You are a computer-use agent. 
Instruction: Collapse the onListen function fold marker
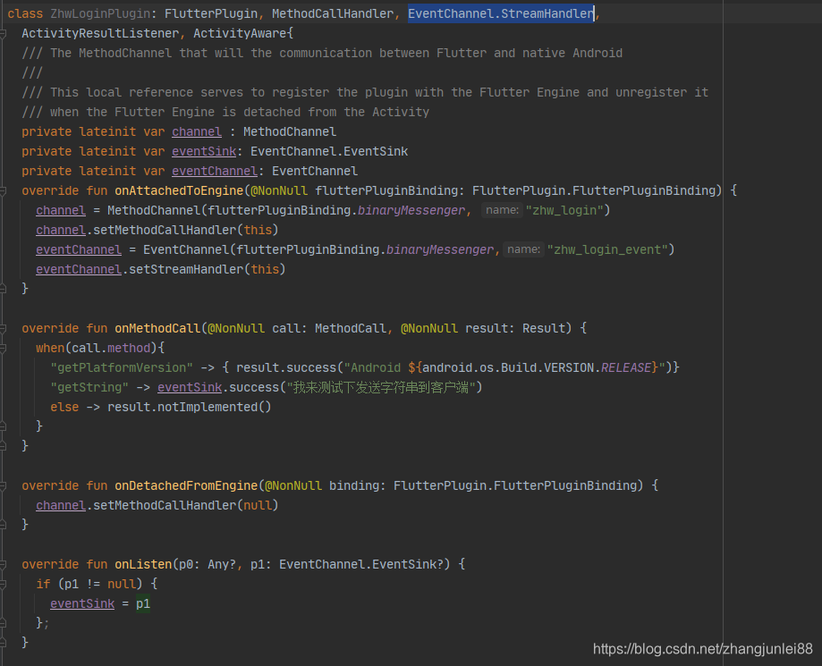[x=3, y=564]
